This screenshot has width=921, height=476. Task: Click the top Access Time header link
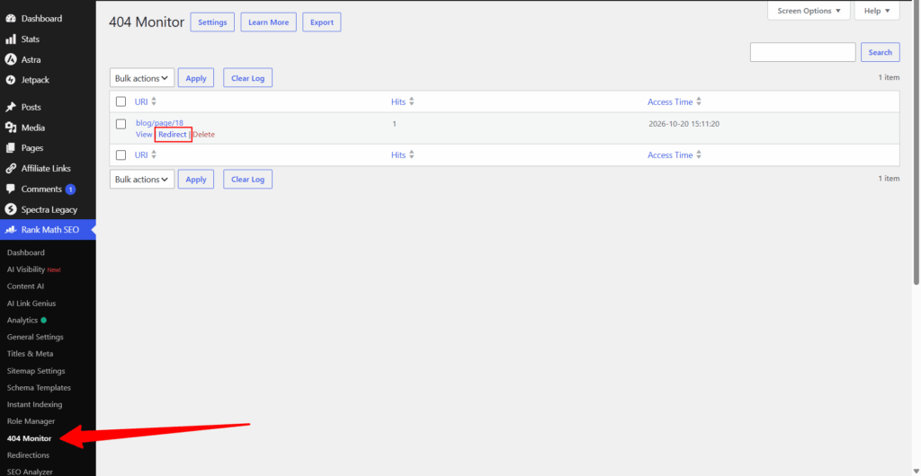click(670, 101)
